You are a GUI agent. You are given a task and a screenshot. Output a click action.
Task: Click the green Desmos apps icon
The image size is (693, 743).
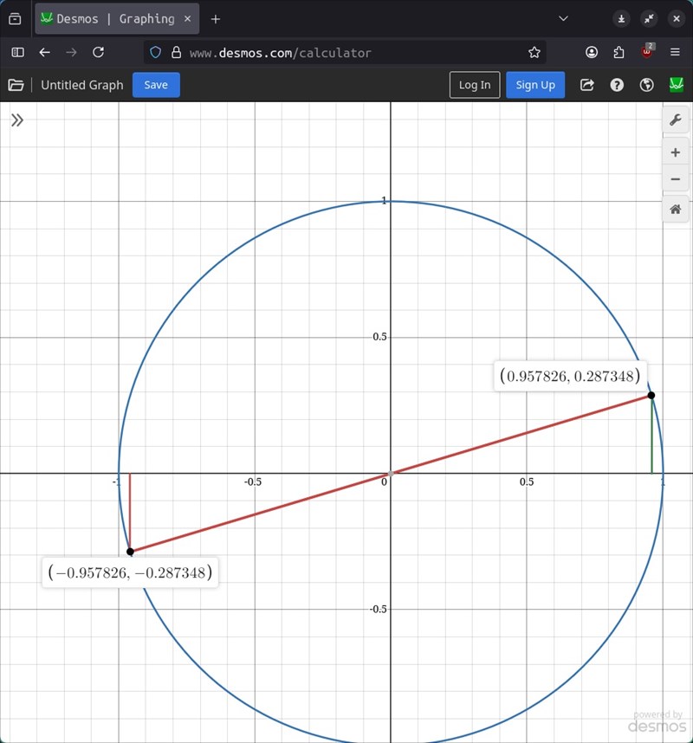click(676, 85)
